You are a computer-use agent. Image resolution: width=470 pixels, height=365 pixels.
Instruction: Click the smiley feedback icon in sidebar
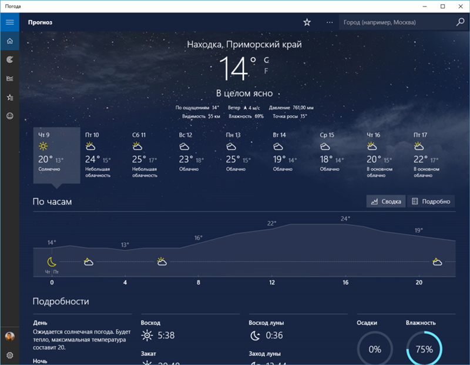[x=9, y=116]
